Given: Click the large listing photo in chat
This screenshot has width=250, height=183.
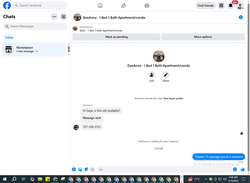Looking at the screenshot, I should coord(158,56).
